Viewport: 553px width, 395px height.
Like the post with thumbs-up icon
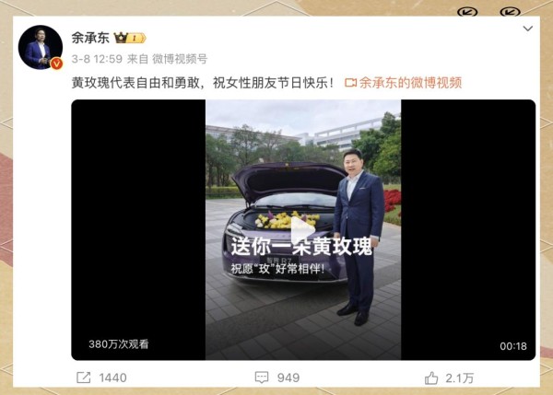click(431, 378)
